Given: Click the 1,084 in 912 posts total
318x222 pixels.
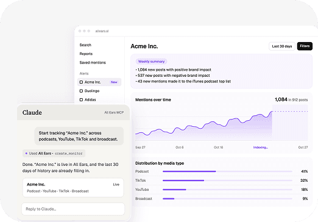Looking at the screenshot, I should (291, 99).
